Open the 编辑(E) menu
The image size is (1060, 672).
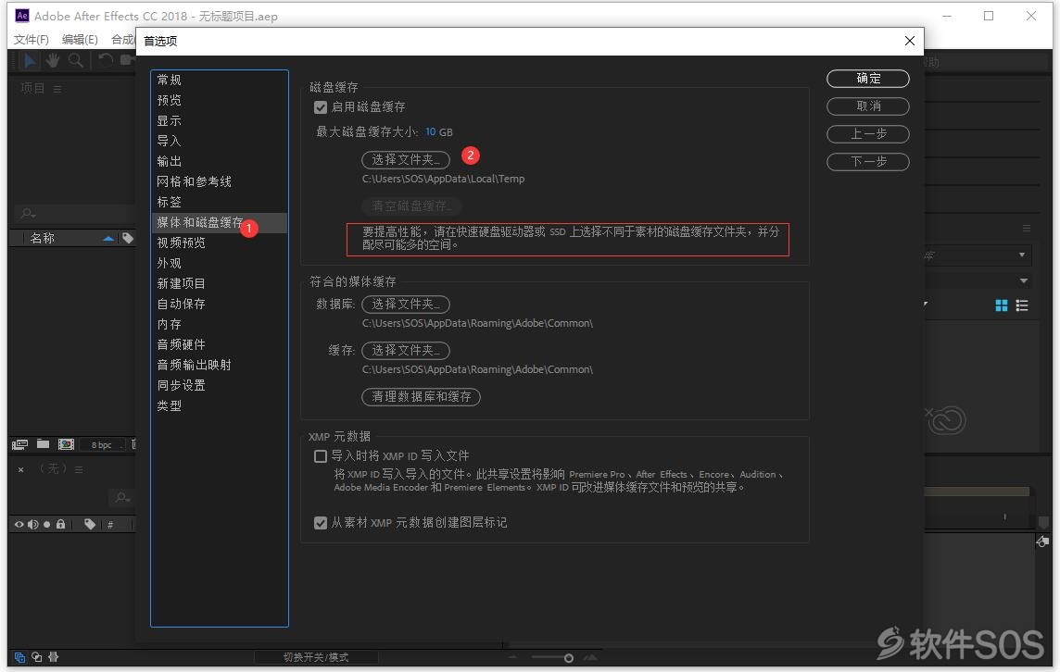tap(80, 39)
